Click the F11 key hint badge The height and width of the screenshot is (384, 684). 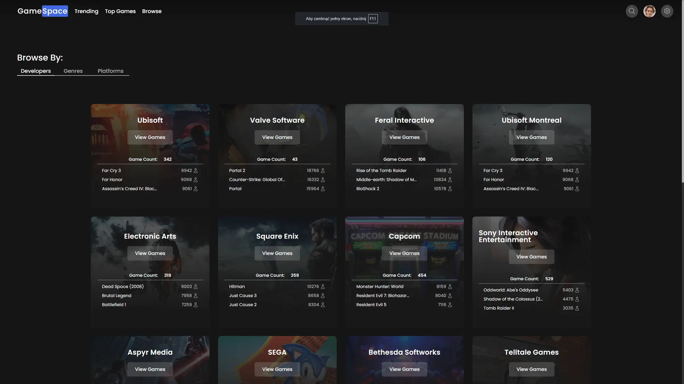click(x=373, y=19)
